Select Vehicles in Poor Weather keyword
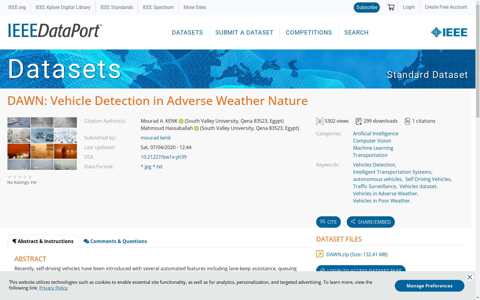The height and width of the screenshot is (300, 480). [382, 201]
